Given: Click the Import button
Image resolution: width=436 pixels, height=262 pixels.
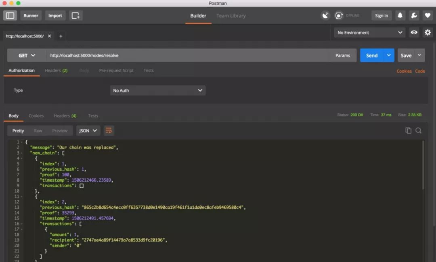Looking at the screenshot, I should (x=55, y=16).
